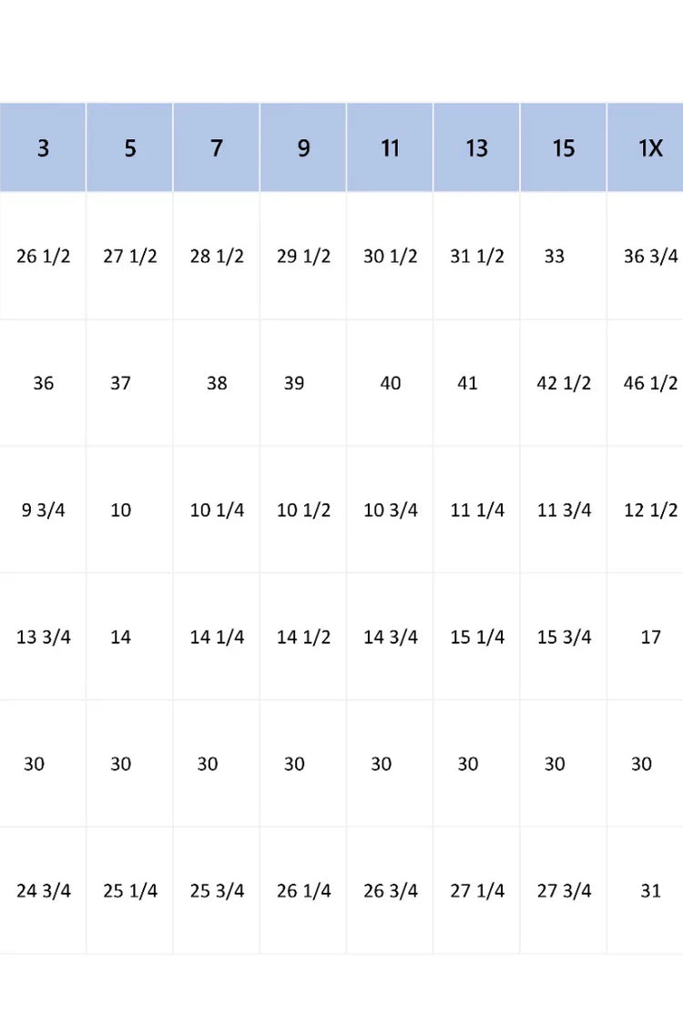The width and height of the screenshot is (683, 1024).
Task: Click the cell with value 24 3/4
Action: click(43, 890)
